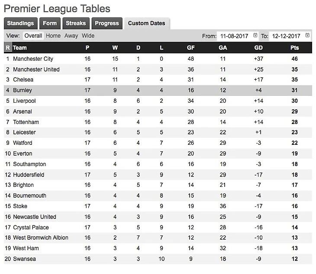Click the From date input field
Image resolution: width=316 pixels, height=274 pixels.
234,36
